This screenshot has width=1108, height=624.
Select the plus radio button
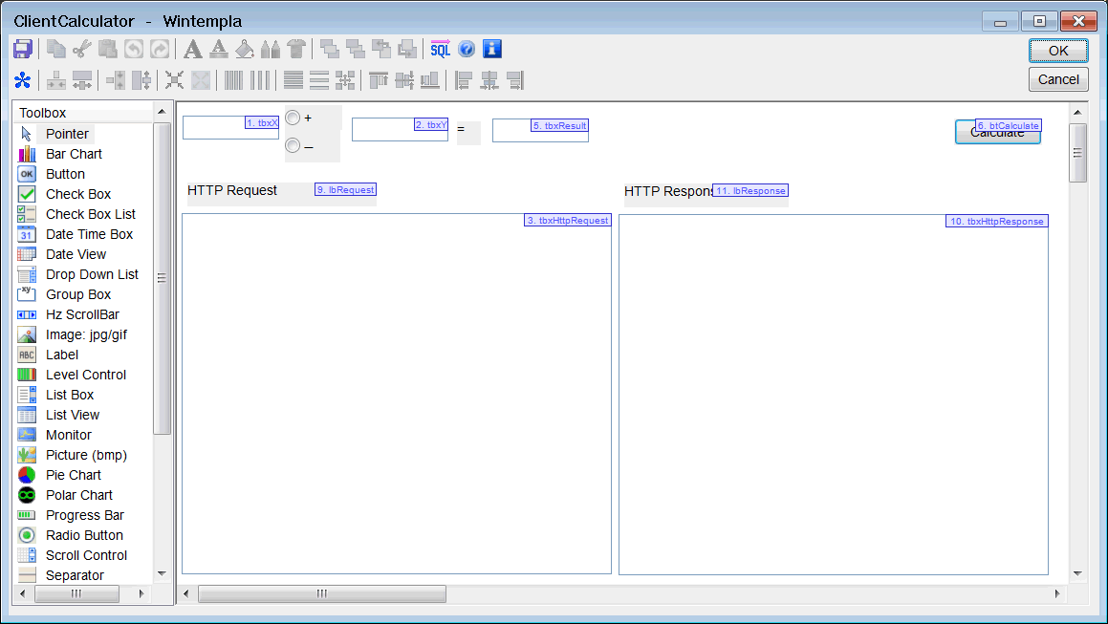click(x=293, y=118)
